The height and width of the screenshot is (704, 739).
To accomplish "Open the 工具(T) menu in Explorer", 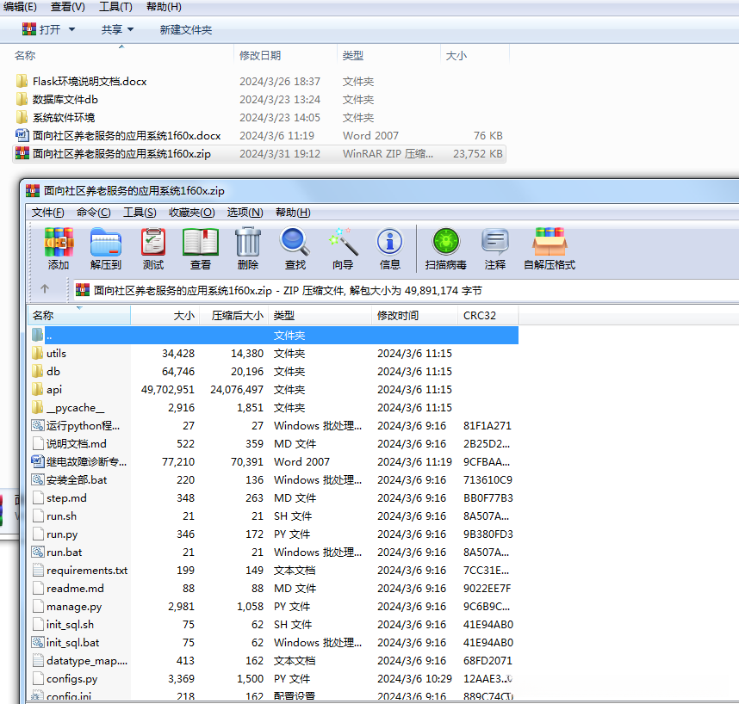I will (115, 7).
